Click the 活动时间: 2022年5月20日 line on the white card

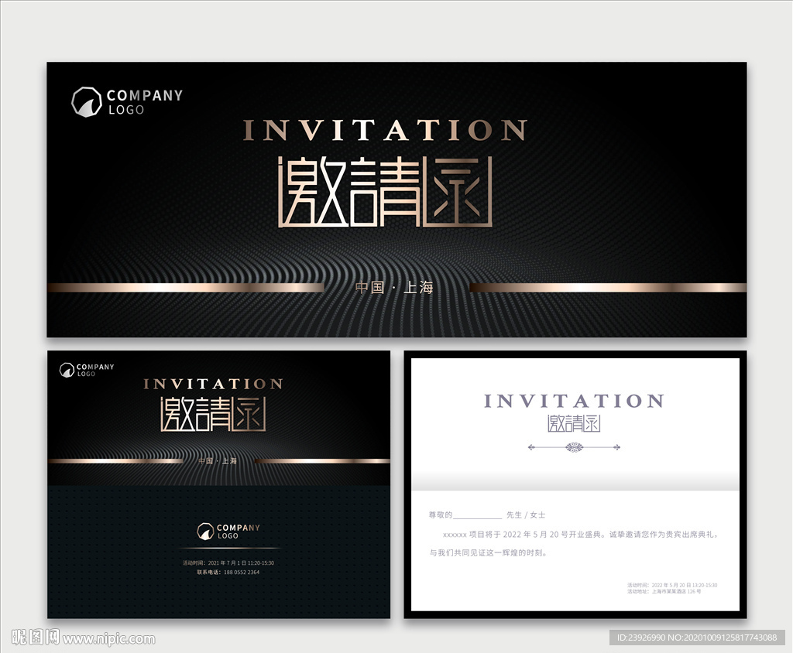coord(672,585)
